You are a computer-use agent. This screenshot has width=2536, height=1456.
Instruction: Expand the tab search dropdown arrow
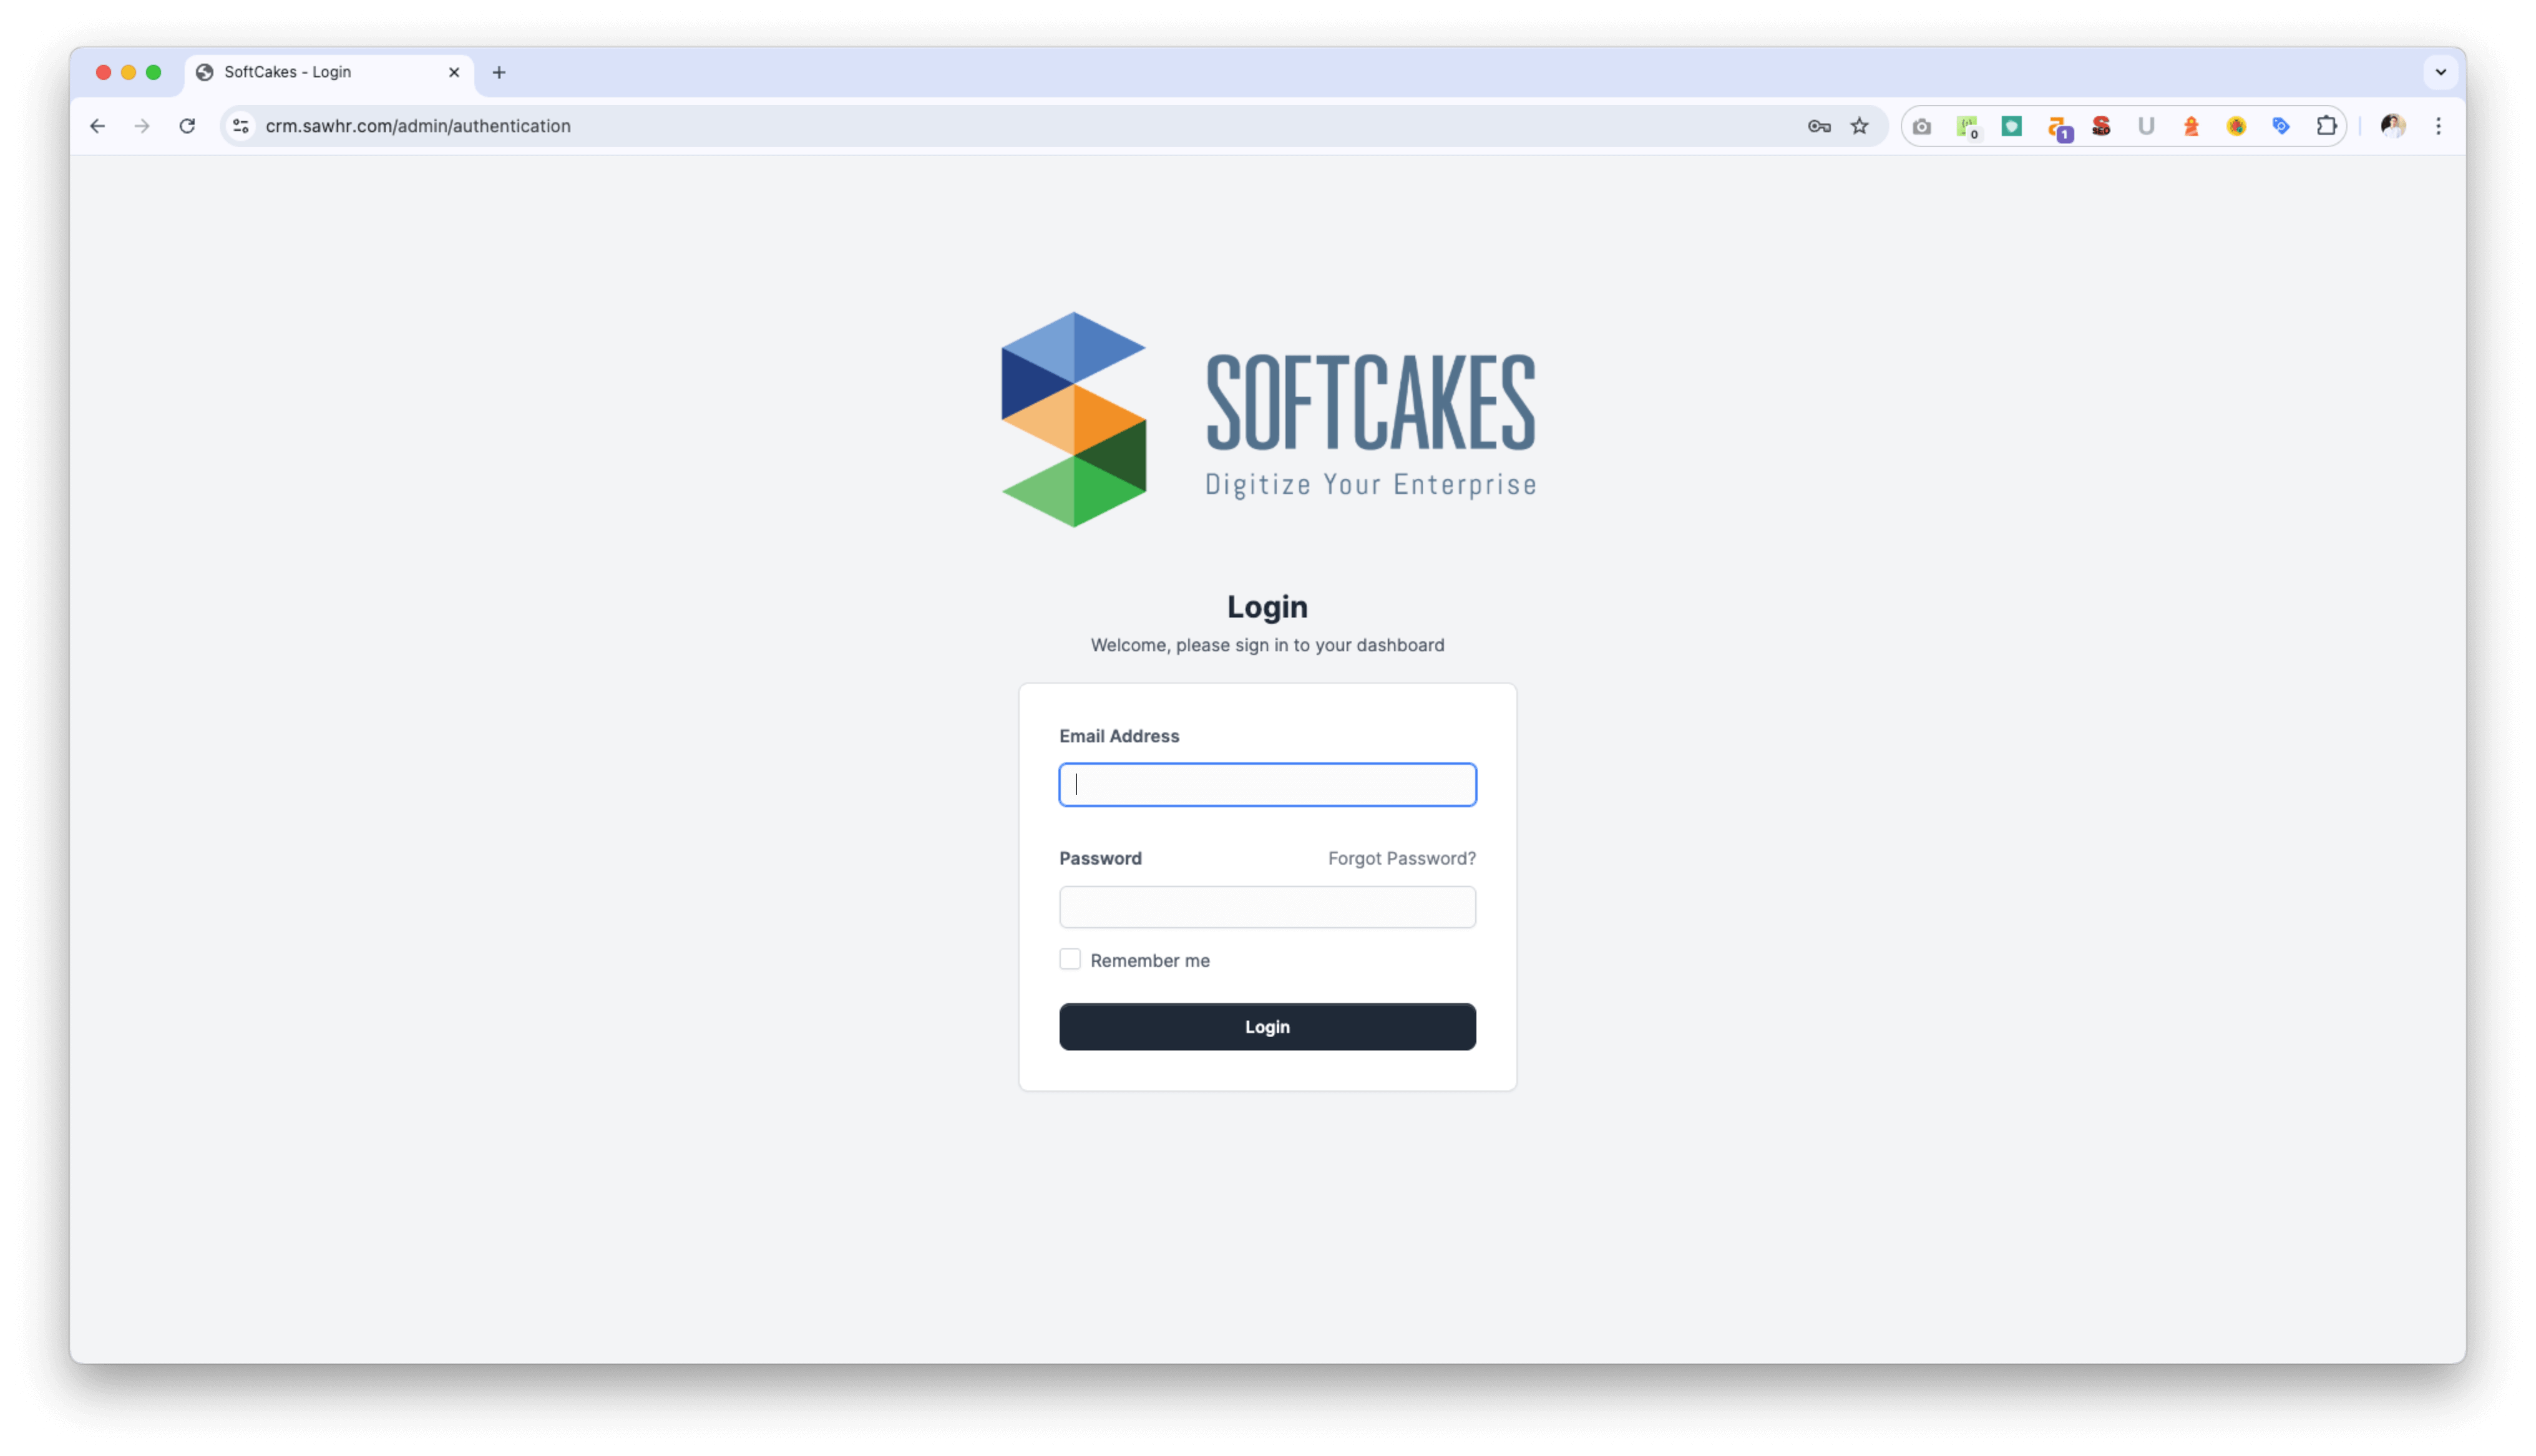2441,72
